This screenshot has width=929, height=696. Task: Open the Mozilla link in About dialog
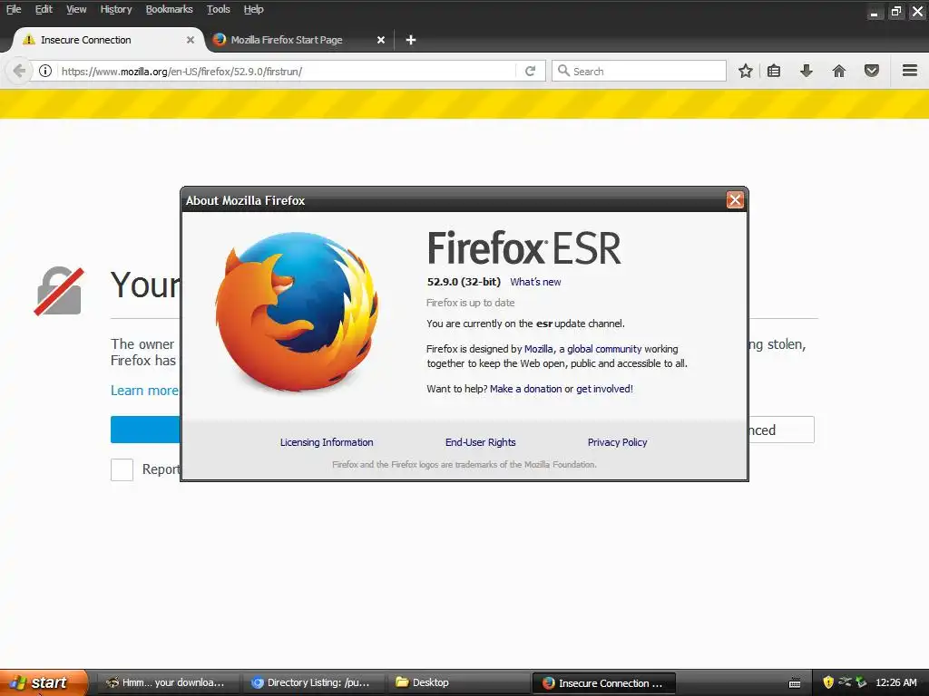pos(539,349)
